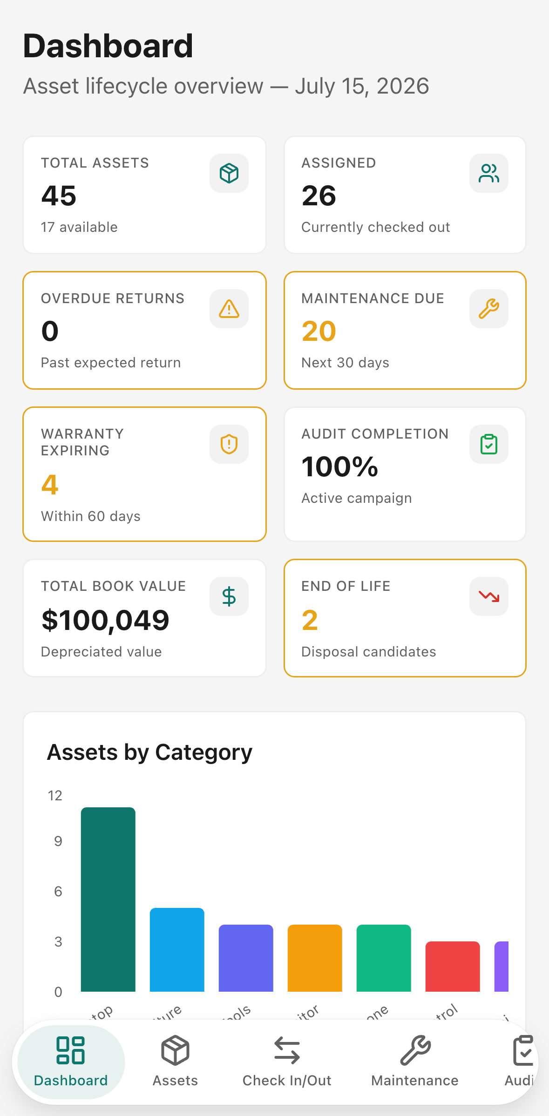This screenshot has height=1116, width=549.
Task: Click the clipboard check icon in Audit Completion
Action: pyautogui.click(x=489, y=444)
